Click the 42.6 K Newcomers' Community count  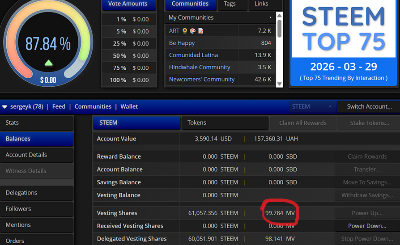[263, 79]
